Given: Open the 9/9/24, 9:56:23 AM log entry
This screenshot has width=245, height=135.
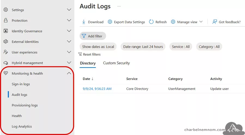Looking at the screenshot, I should pyautogui.click(x=97, y=89).
